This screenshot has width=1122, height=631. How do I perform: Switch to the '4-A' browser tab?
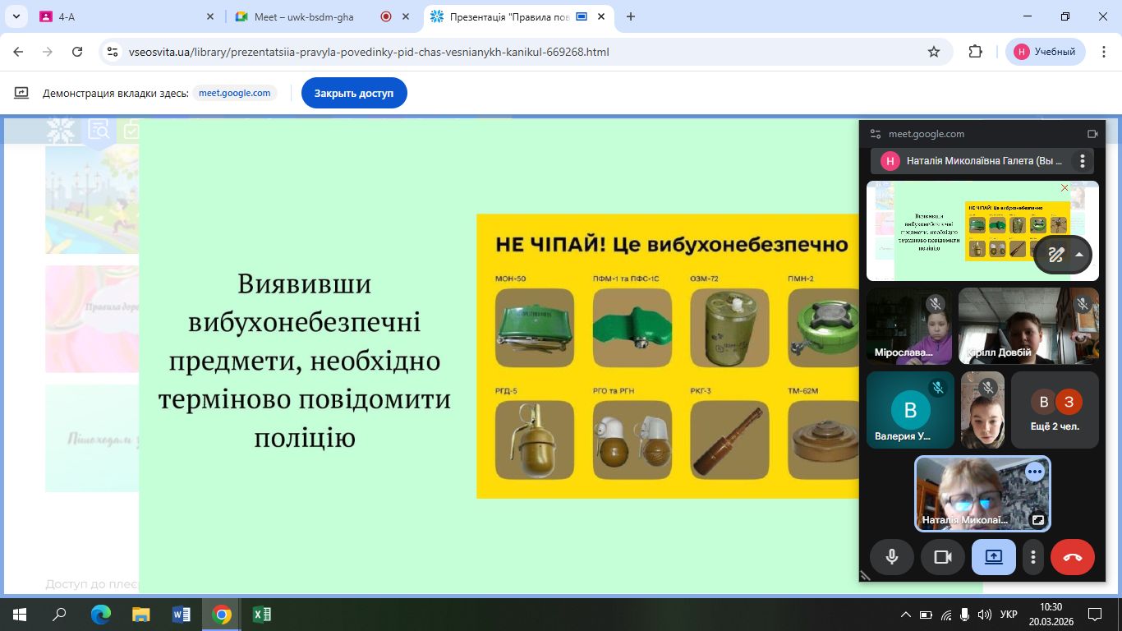click(123, 16)
